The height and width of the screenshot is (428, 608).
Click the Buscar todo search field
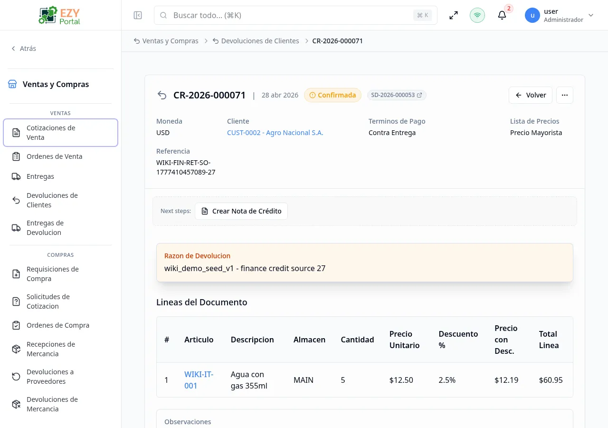point(295,15)
